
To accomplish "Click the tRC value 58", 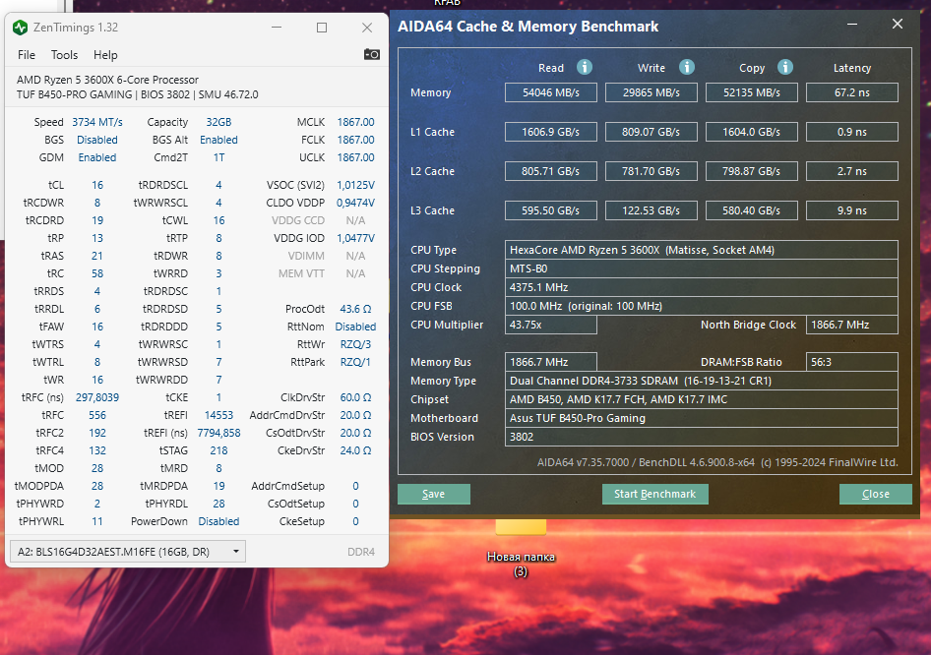I will click(97, 273).
